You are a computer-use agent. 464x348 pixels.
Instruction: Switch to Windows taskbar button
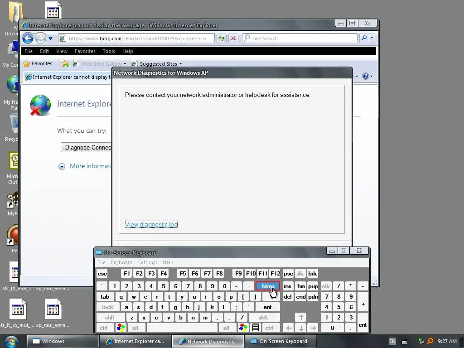63,341
